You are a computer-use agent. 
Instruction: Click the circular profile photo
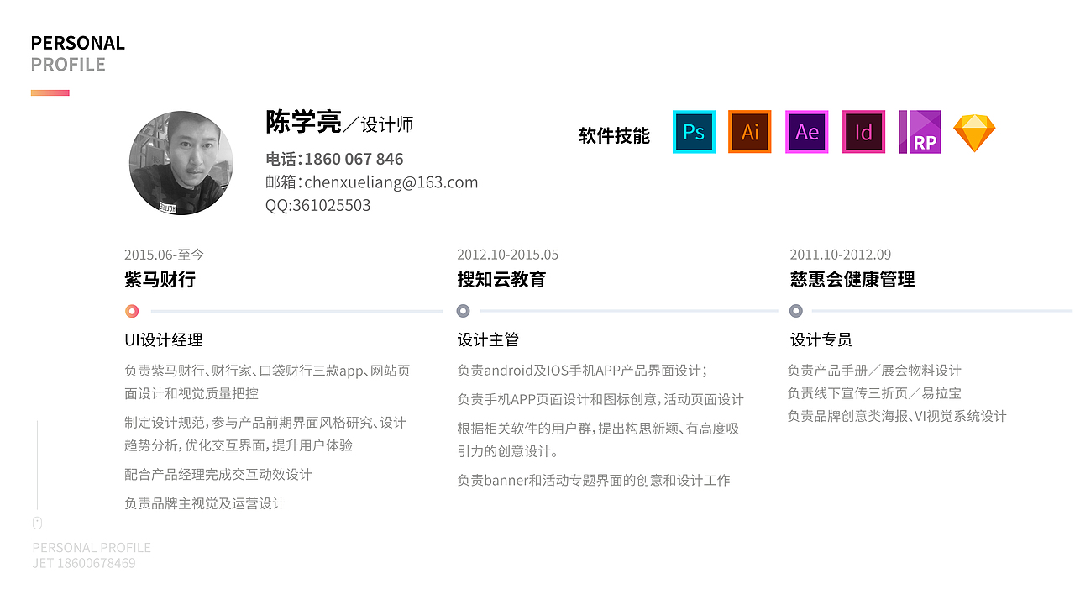click(181, 163)
